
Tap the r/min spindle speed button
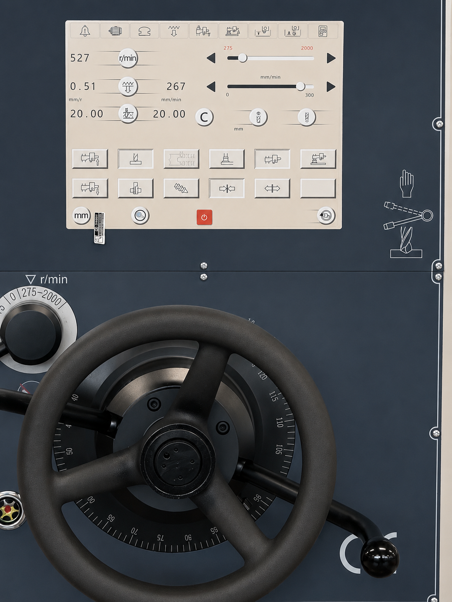128,58
